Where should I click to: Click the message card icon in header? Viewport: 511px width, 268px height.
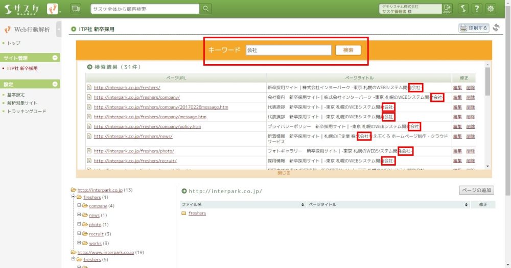pyautogui.click(x=76, y=9)
